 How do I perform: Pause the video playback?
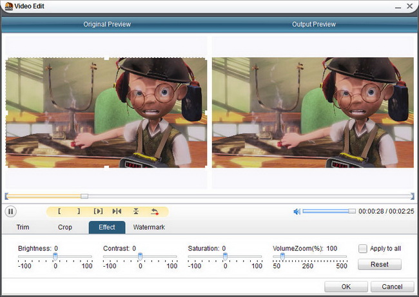pyautogui.click(x=11, y=211)
